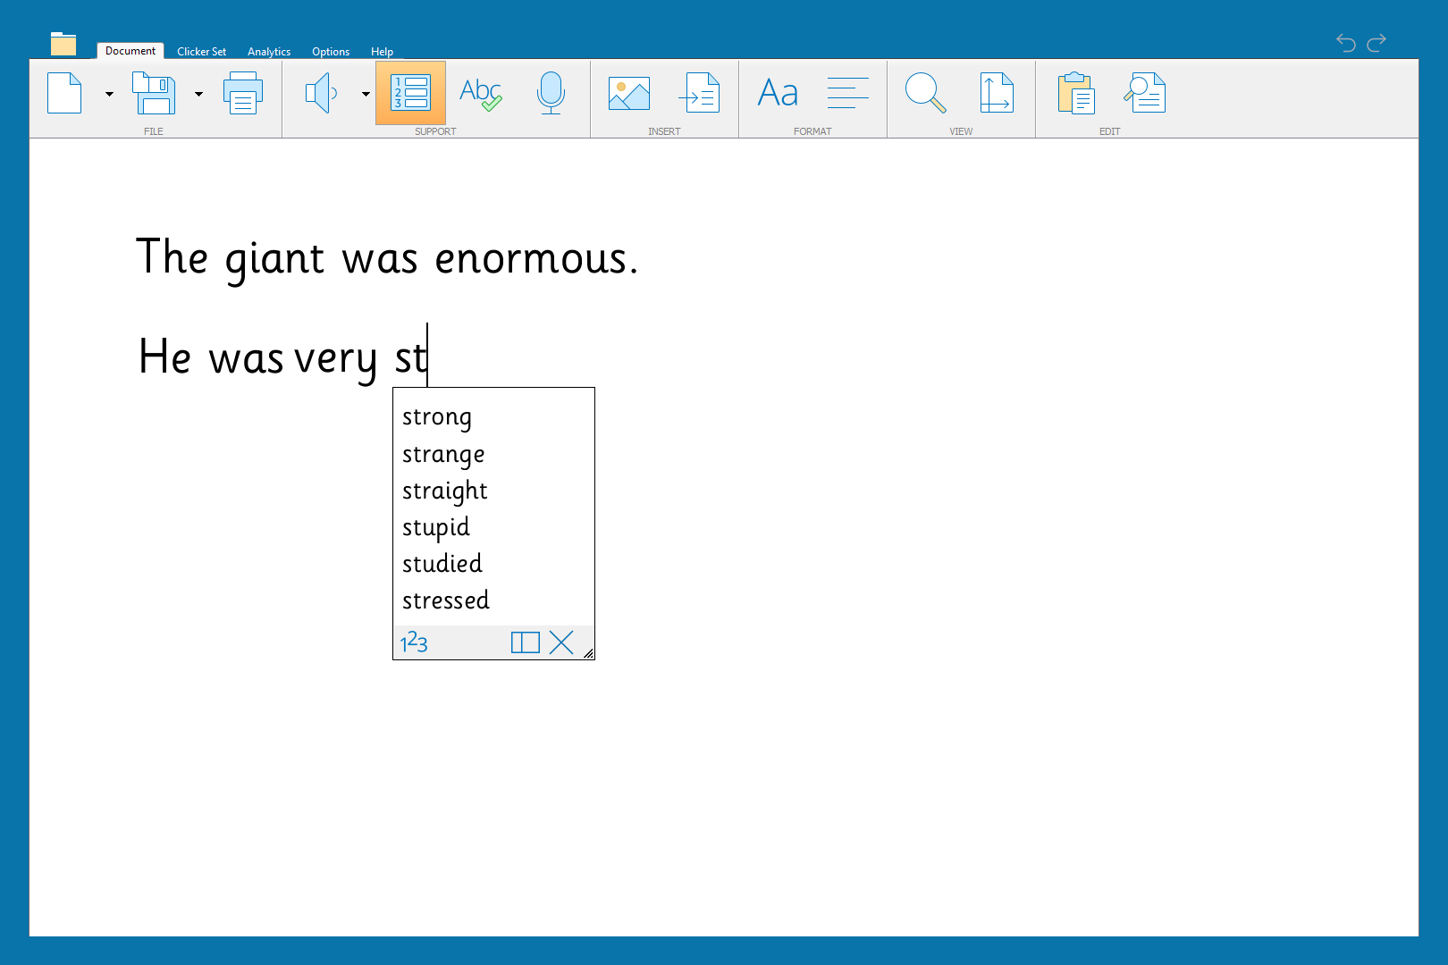Save the current document
Screen dimensions: 1448x965
pos(154,93)
